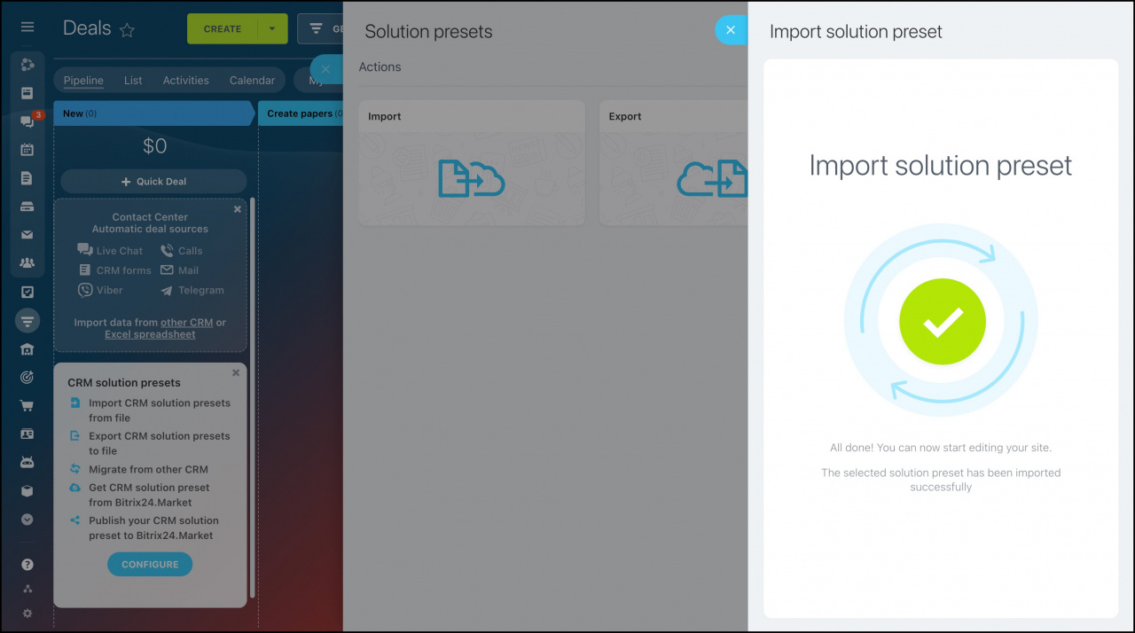Open the box cube icon in sidebar
1135x633 pixels.
[27, 491]
